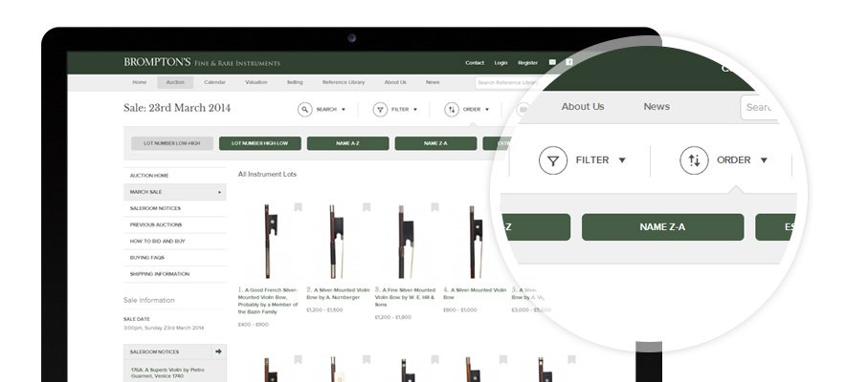The image size is (846, 382).
Task: View lot 3 W. E. Hill bow thumbnail
Action: [x=405, y=241]
